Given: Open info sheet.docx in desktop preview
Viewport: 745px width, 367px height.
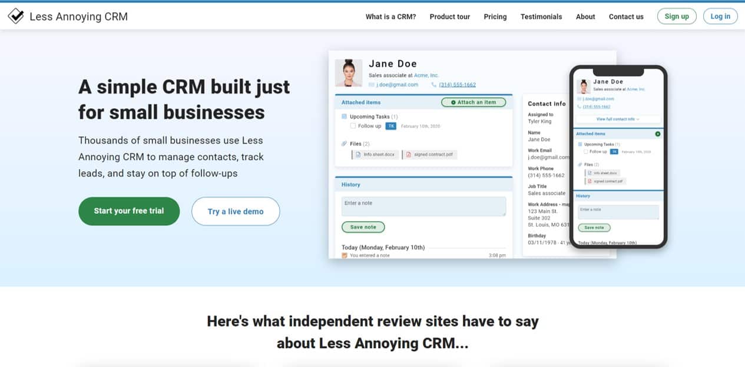Looking at the screenshot, I should pos(375,155).
